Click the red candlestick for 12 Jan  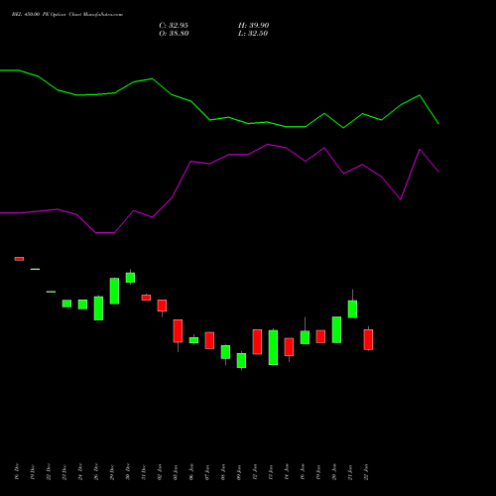click(x=257, y=342)
